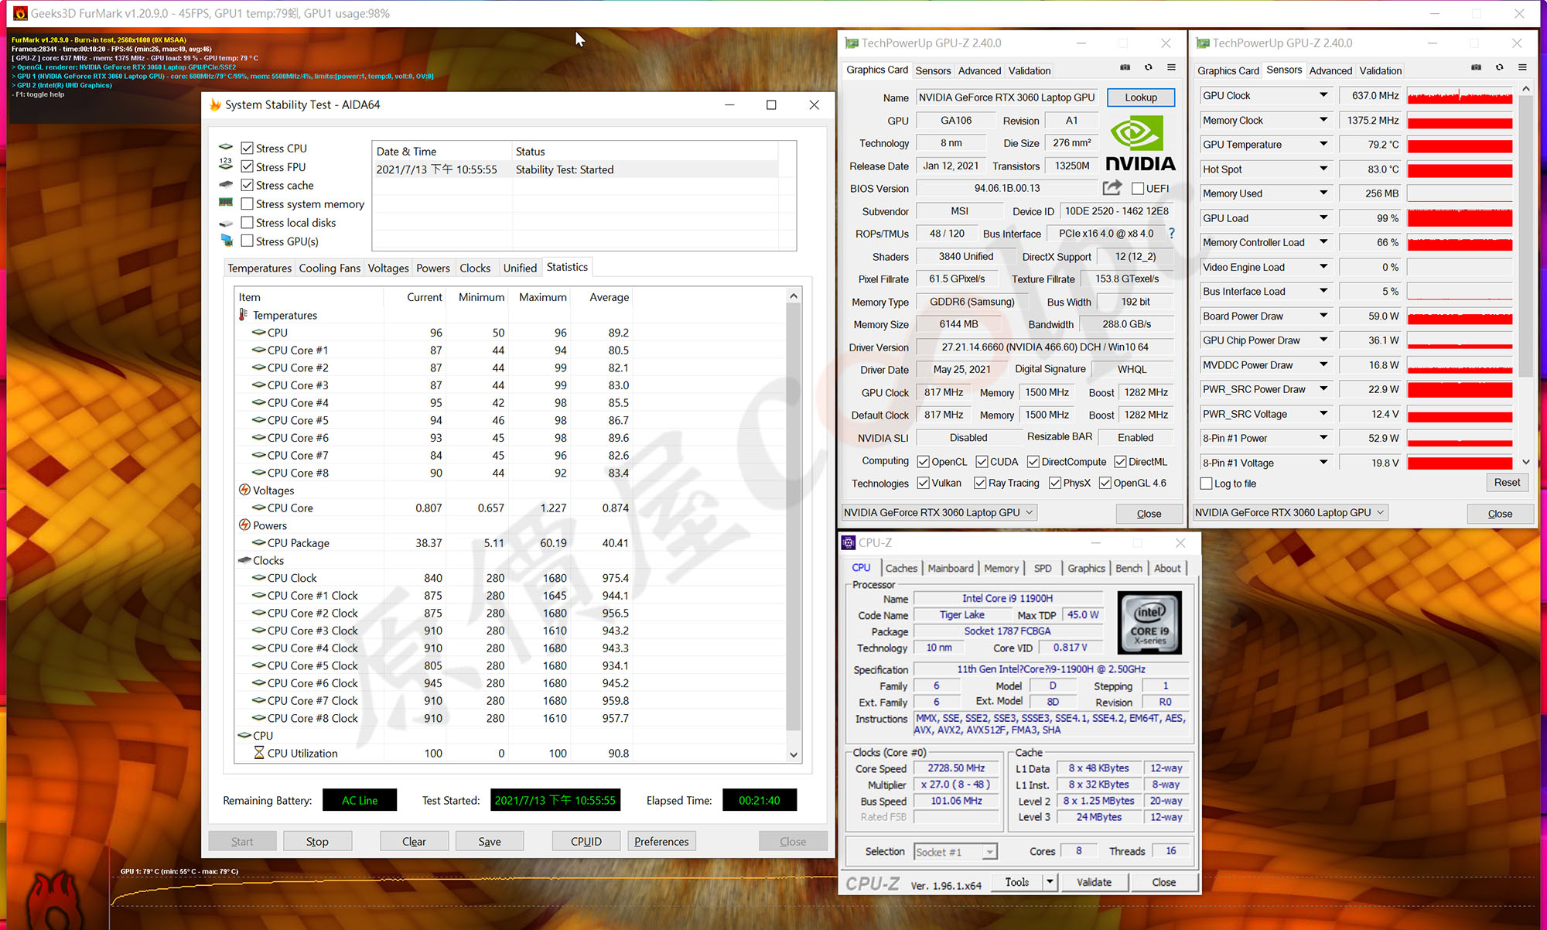Click the NVIDIA logo in GPU-Z

pyautogui.click(x=1140, y=144)
